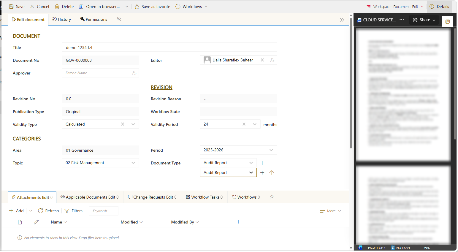This screenshot has width=458, height=252.
Task: Remove Lialis Shareflex Beheer from Editor
Action: 262,60
